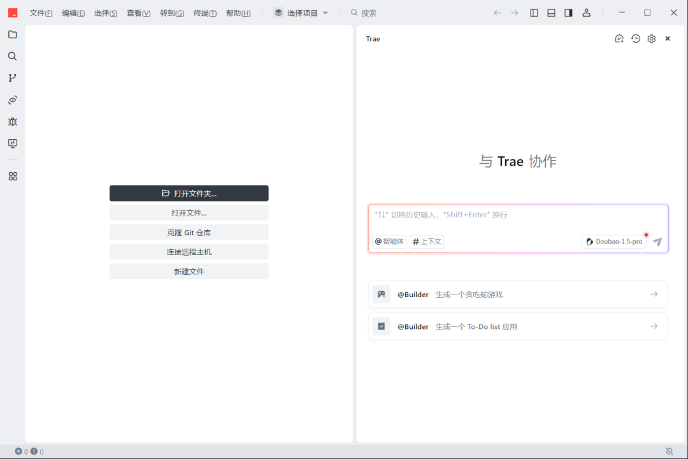
Task: Open Extensions grid icon in sidebar
Action: point(13,176)
